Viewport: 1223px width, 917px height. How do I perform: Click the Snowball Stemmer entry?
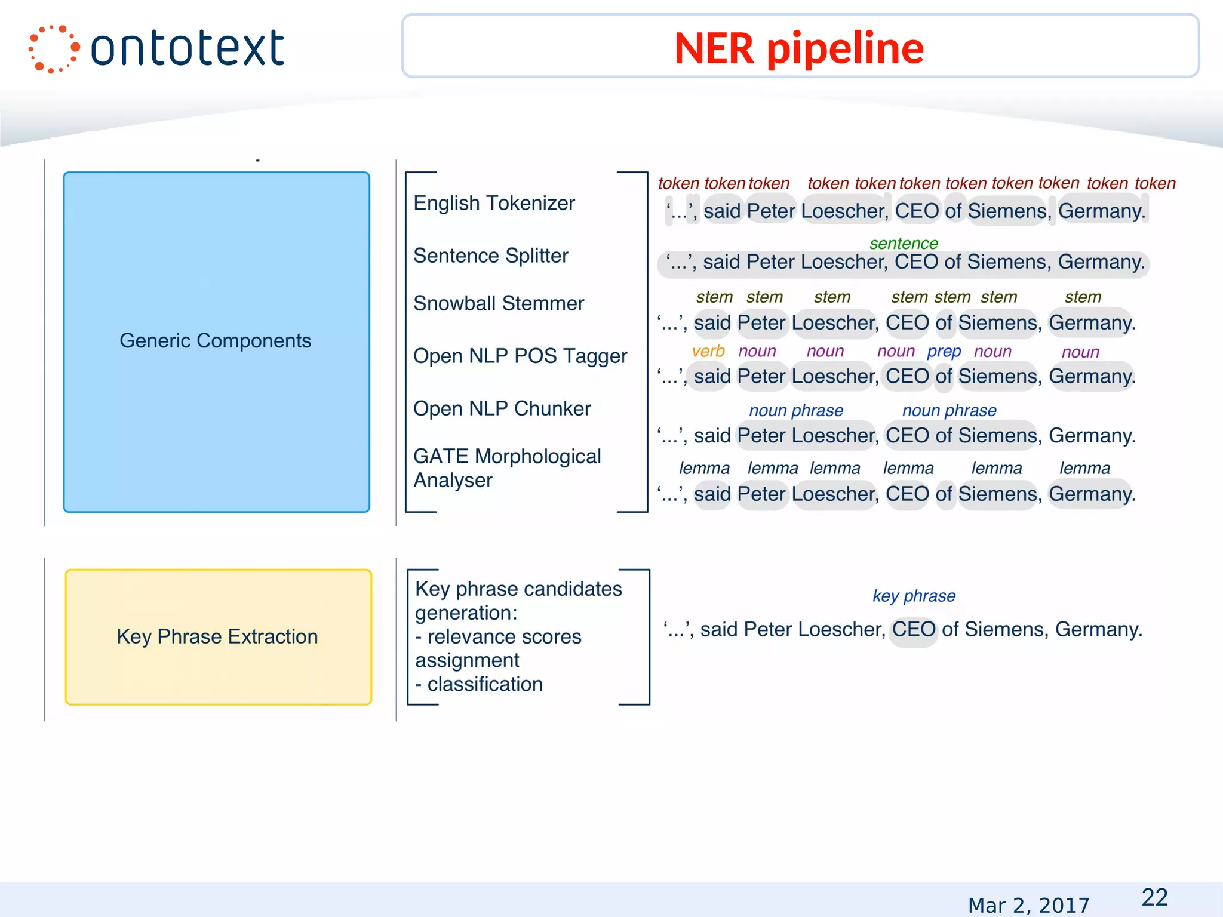(498, 304)
